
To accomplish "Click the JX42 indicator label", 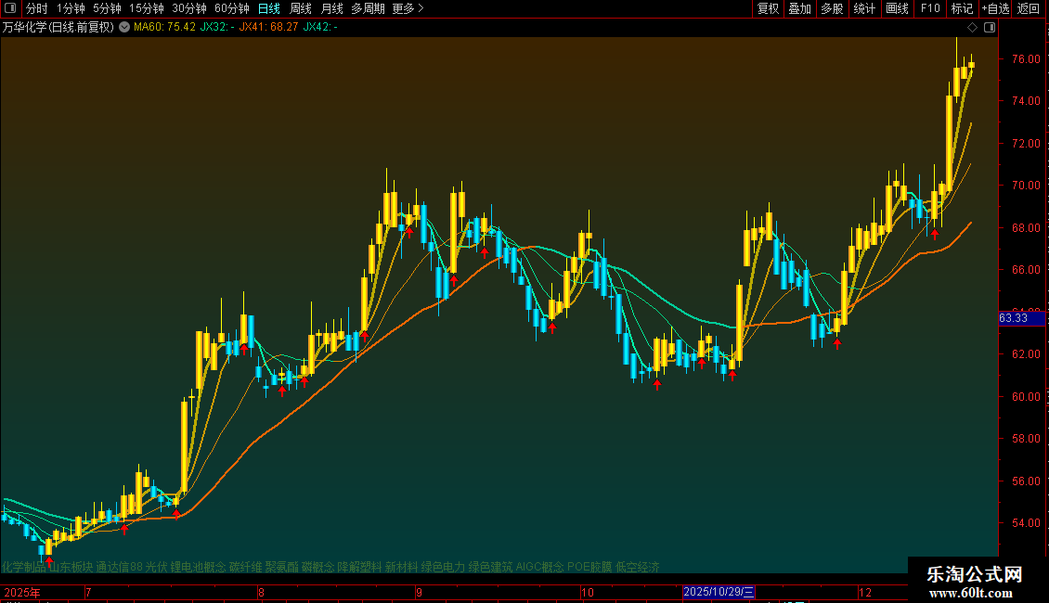I will [x=320, y=28].
